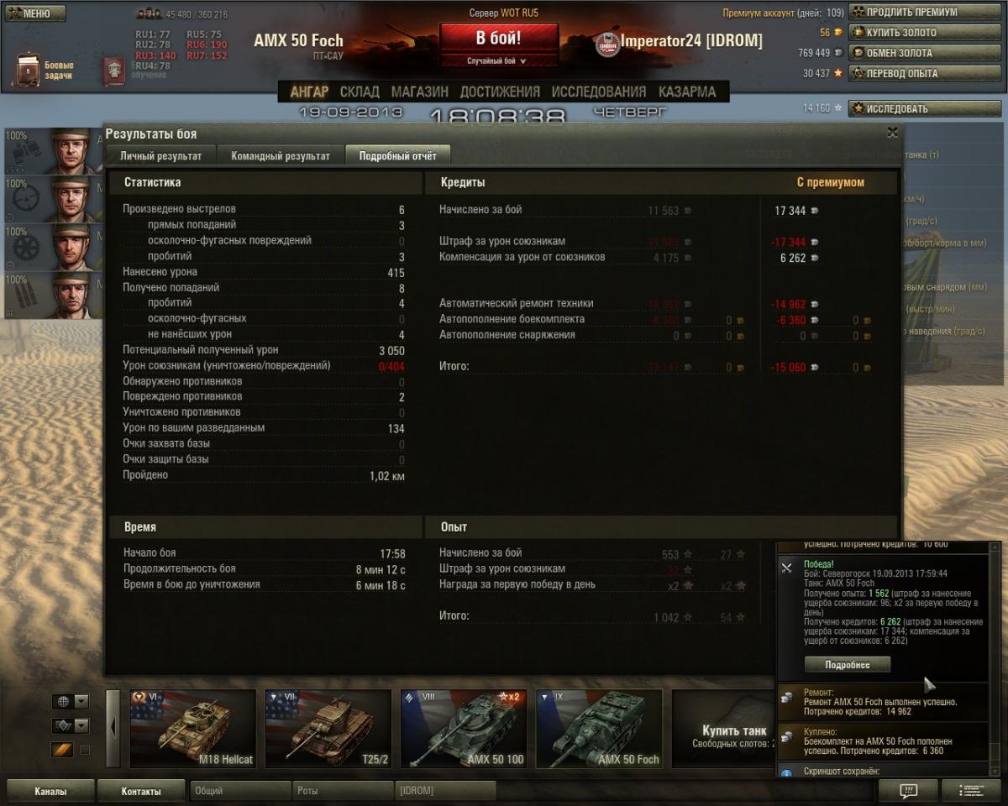
Task: Click the Imperator24 [IDROM] player name
Action: click(692, 41)
